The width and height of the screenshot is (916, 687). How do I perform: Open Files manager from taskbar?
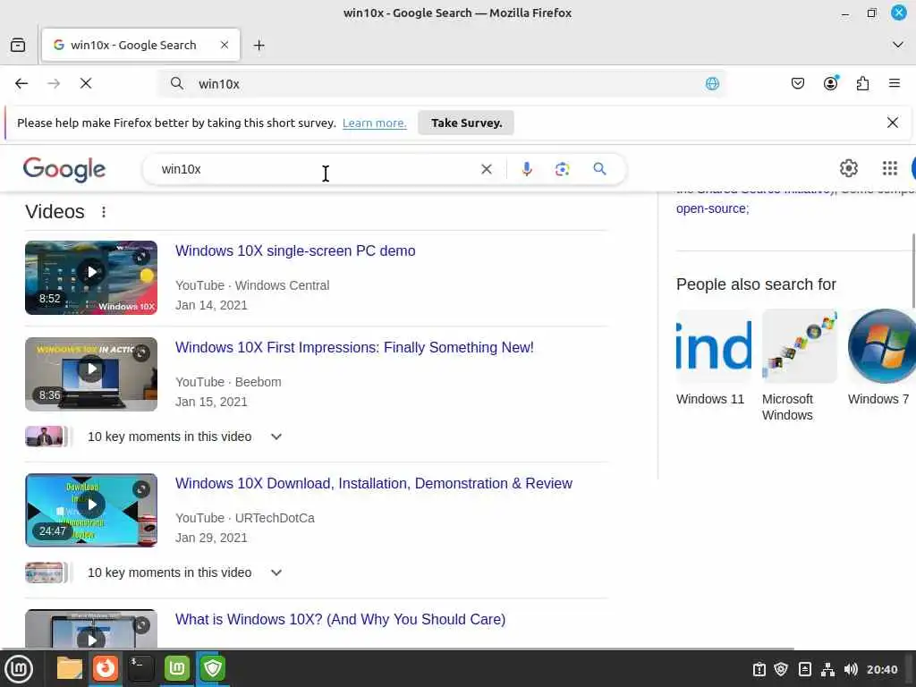(70, 669)
